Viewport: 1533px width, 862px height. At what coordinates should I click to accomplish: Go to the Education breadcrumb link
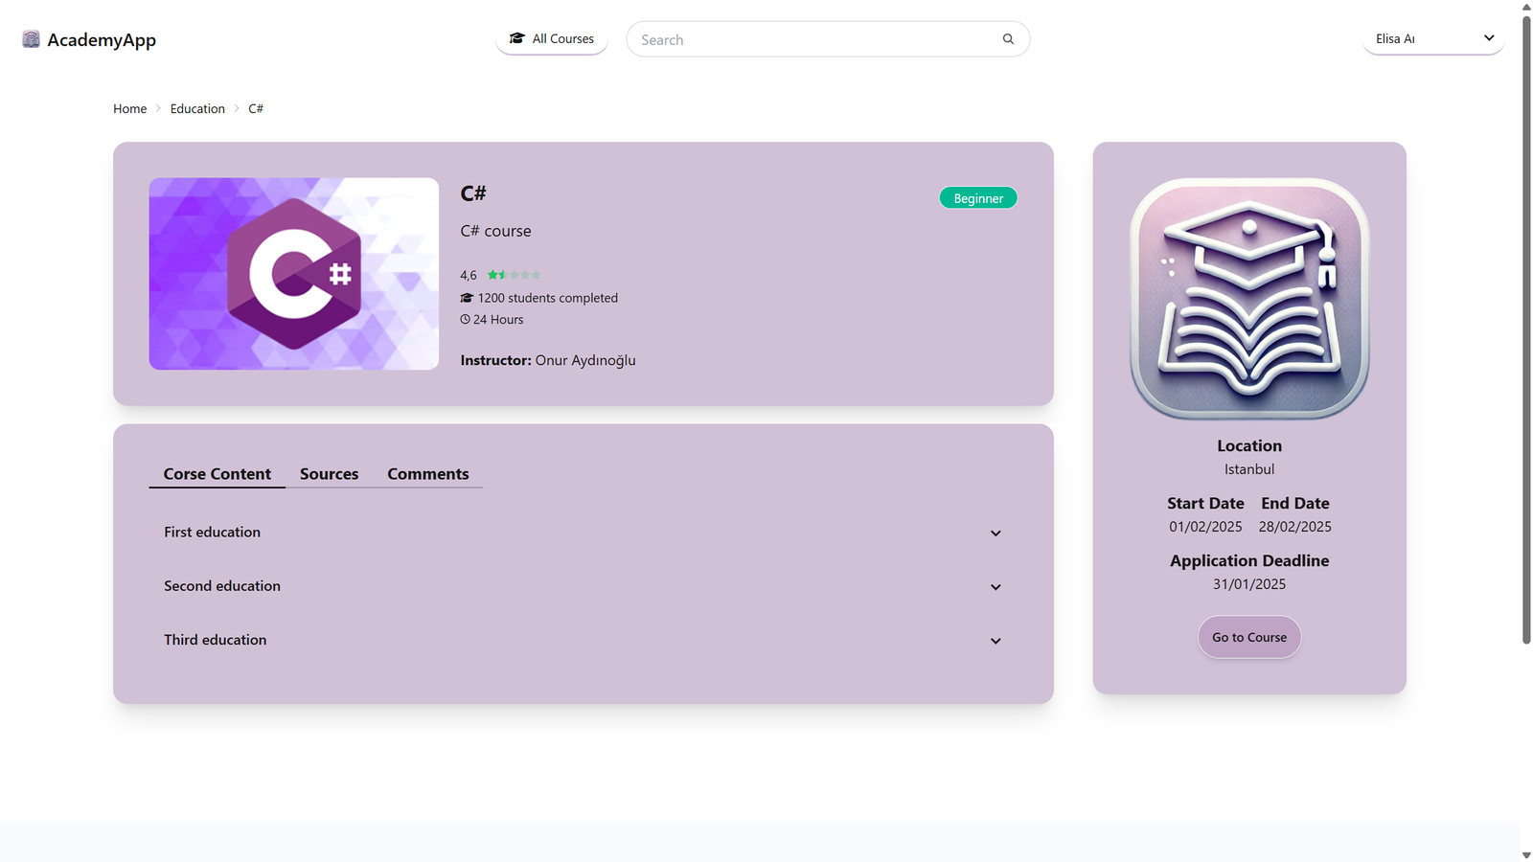[x=197, y=109]
